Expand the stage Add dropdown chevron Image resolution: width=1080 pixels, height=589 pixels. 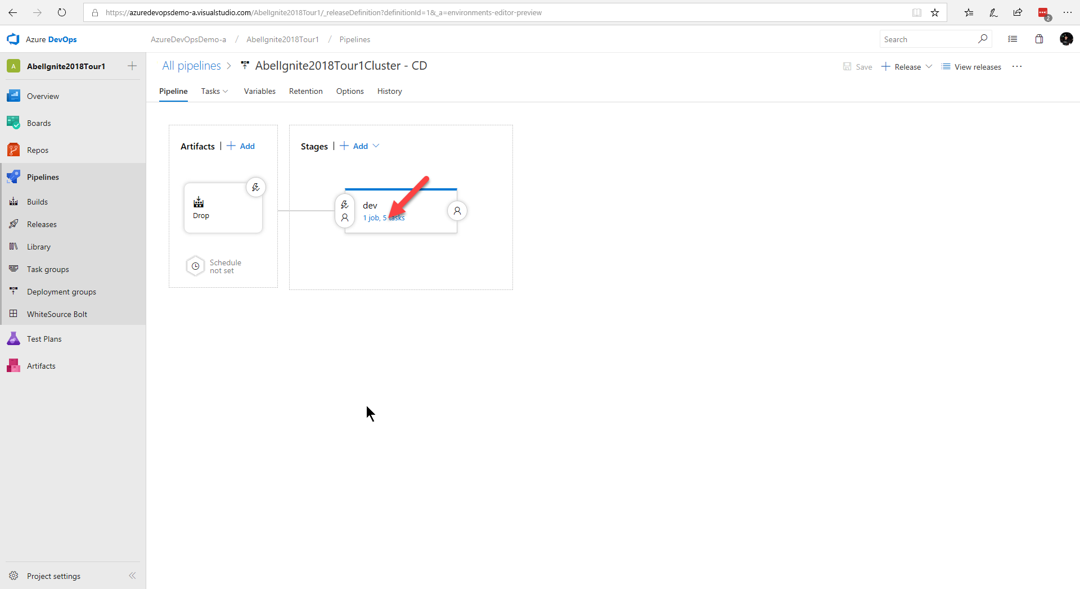pos(376,146)
